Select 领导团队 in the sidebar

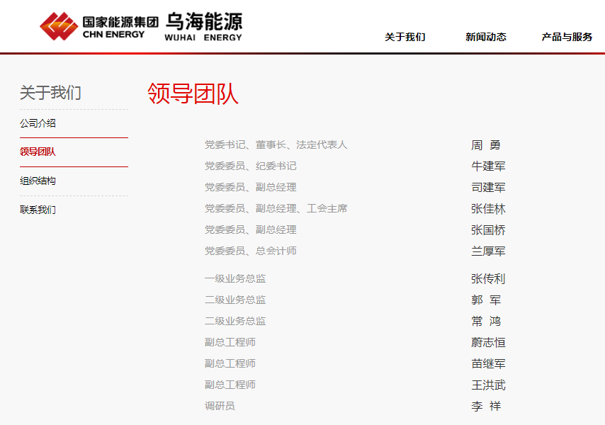[35, 152]
